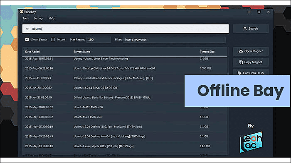Select Ubuntu Desktop GNU/Linux 14.04.3 Trusty Tahr row

pos(125,68)
